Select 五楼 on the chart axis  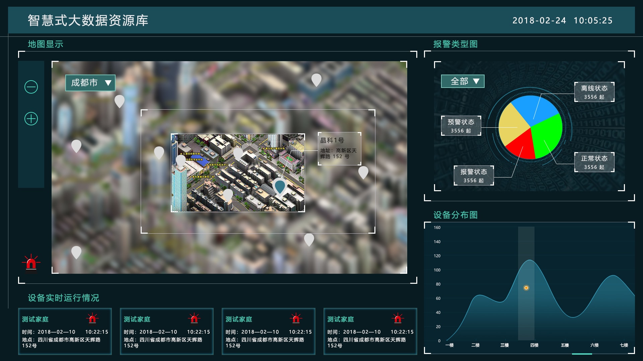pos(565,345)
